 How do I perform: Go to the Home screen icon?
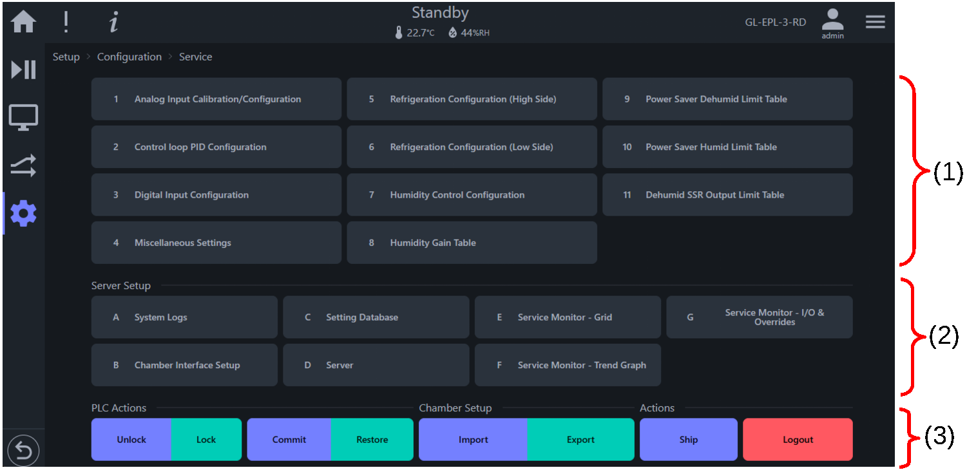pos(24,22)
